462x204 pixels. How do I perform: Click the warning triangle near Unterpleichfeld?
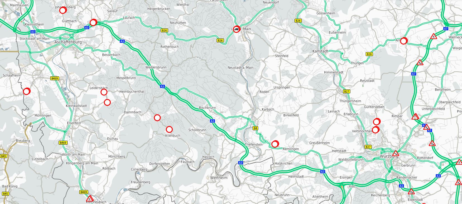(x=415, y=116)
